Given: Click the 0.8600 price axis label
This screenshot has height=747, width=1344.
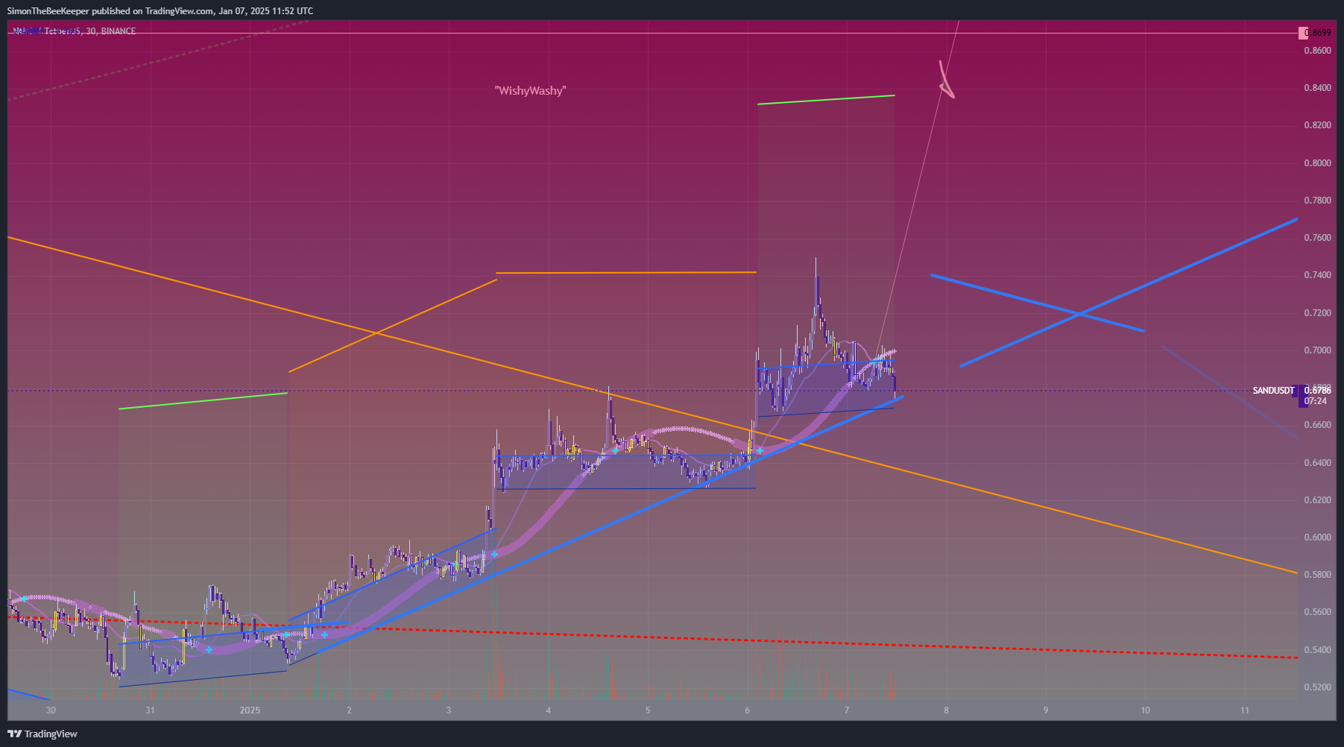Looking at the screenshot, I should pyautogui.click(x=1317, y=51).
